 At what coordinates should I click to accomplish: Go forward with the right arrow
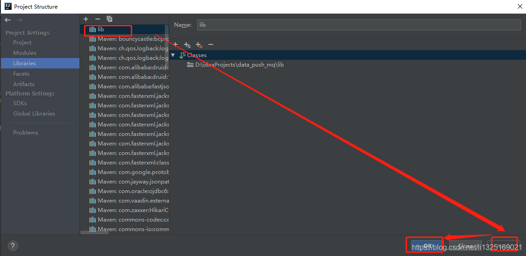click(20, 20)
